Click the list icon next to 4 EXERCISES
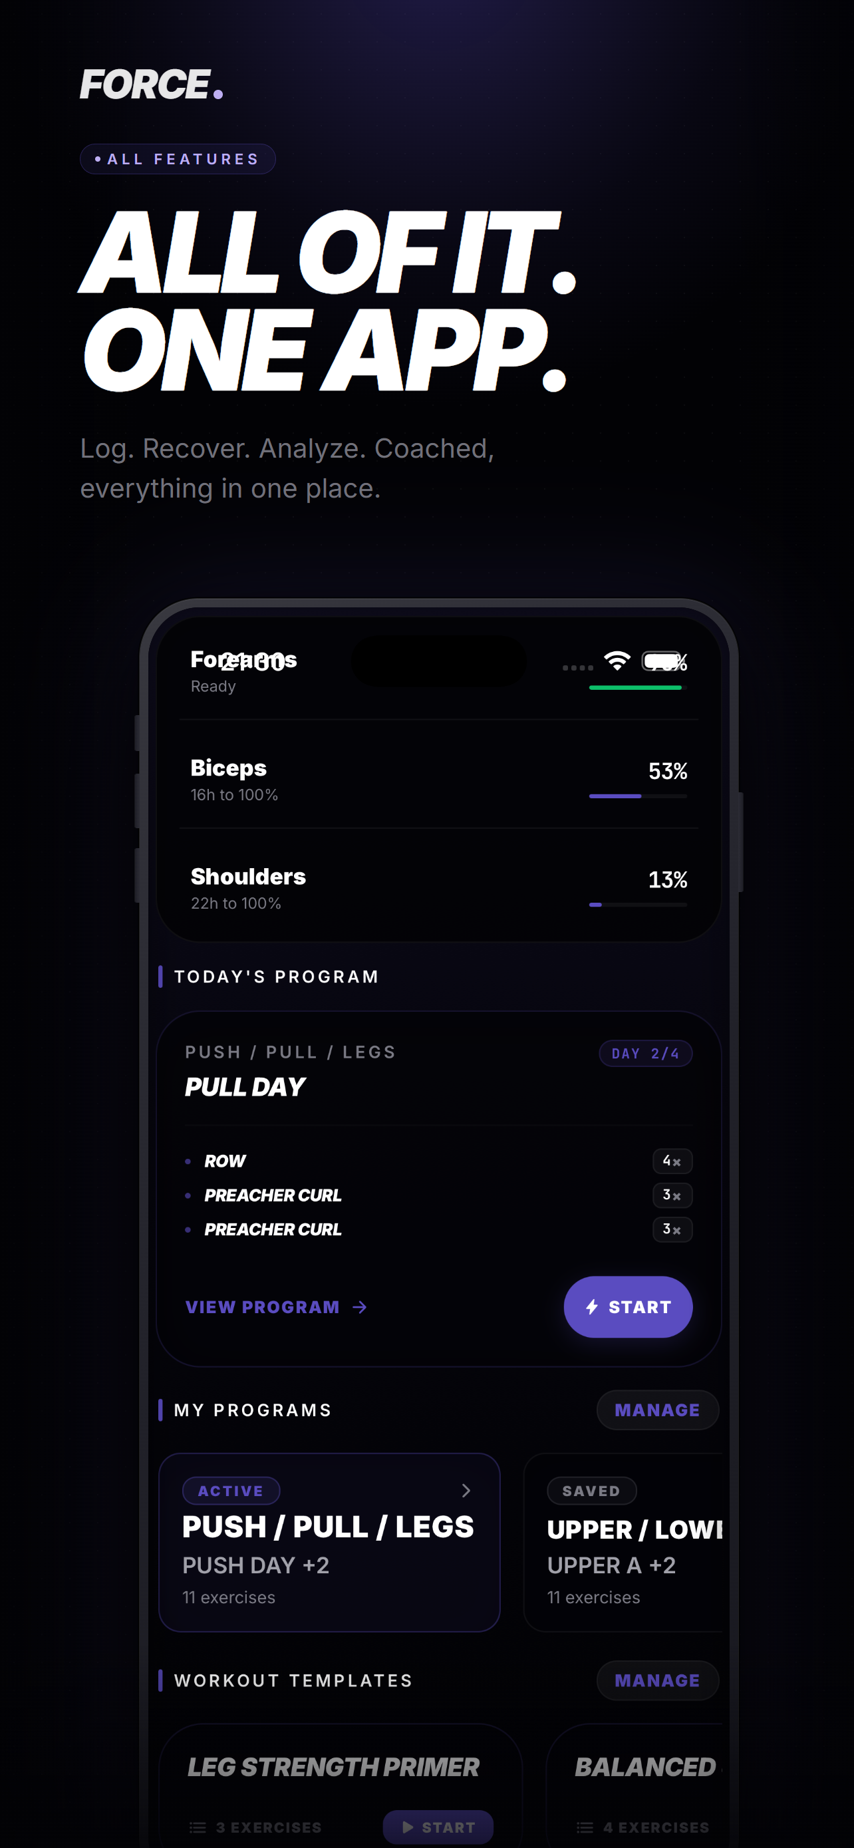The image size is (854, 1848). (585, 1827)
